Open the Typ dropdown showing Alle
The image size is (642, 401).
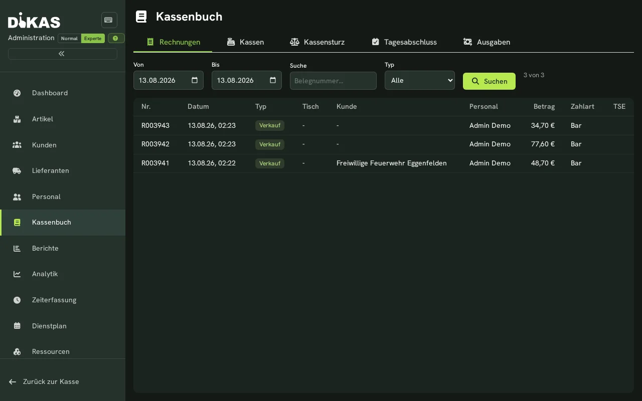point(420,80)
